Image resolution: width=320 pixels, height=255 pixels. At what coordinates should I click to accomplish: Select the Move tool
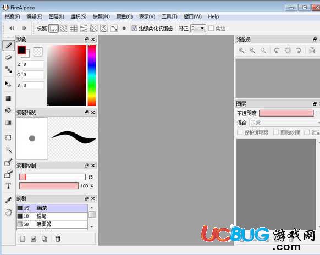(8, 84)
